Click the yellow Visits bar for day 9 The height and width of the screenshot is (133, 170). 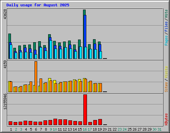pos(49,85)
